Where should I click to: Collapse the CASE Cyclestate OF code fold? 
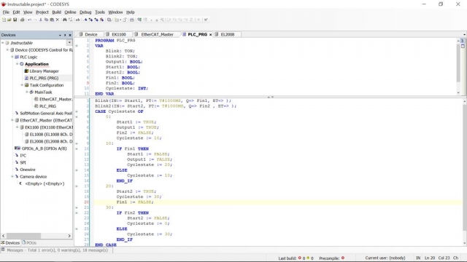pos(77,111)
